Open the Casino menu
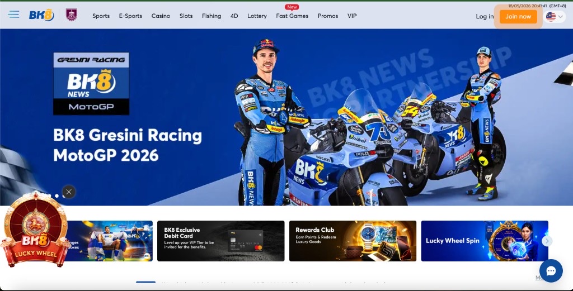Screen dimensions: 573x291 click(x=161, y=16)
